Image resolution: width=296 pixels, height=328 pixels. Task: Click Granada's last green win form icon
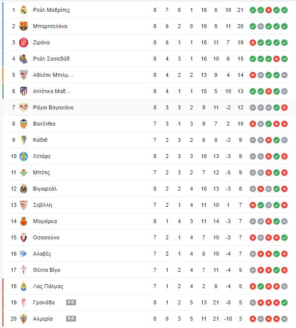[x=284, y=302]
